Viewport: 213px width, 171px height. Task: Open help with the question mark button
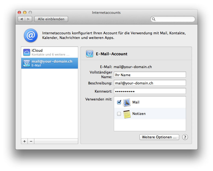click(185, 137)
